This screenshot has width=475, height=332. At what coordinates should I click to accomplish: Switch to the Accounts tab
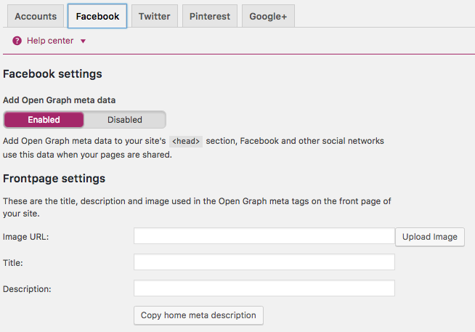36,16
